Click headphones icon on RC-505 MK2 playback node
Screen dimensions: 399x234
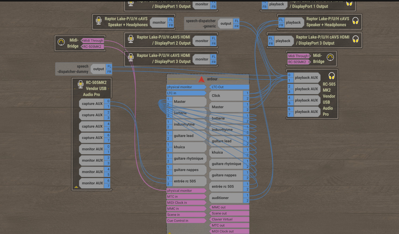pos(332,76)
